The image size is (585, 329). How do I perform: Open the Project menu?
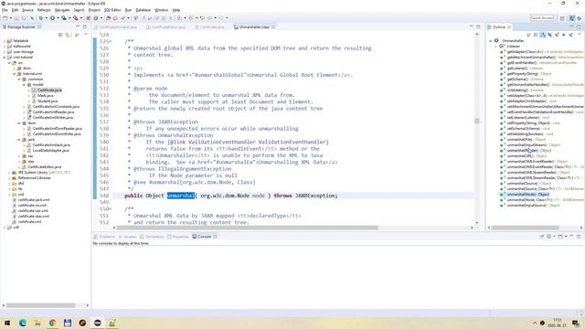pyautogui.click(x=94, y=10)
